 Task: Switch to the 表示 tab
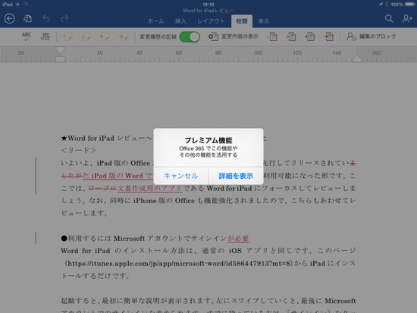click(264, 21)
